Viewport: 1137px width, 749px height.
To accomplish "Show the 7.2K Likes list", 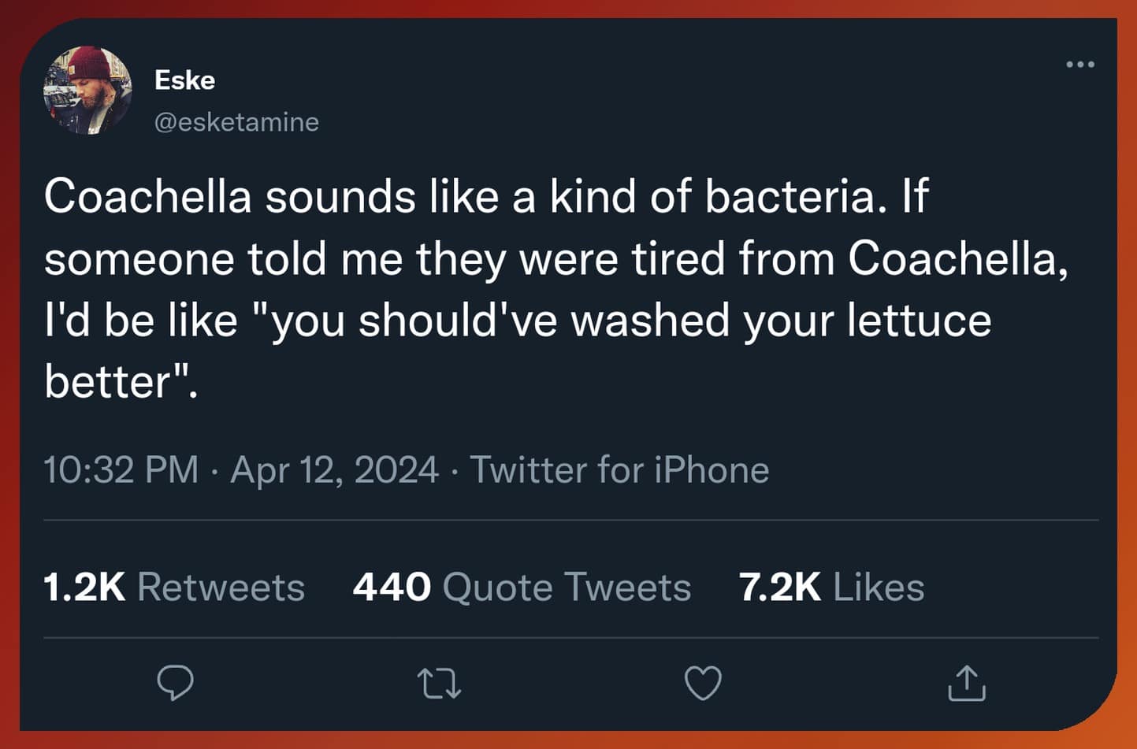I will click(831, 587).
